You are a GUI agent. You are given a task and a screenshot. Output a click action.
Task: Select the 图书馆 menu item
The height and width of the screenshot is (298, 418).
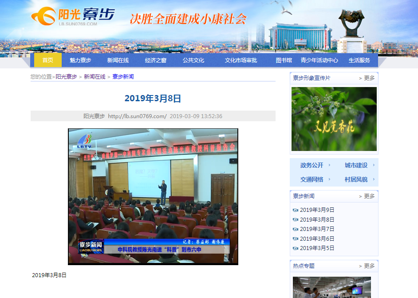(284, 60)
